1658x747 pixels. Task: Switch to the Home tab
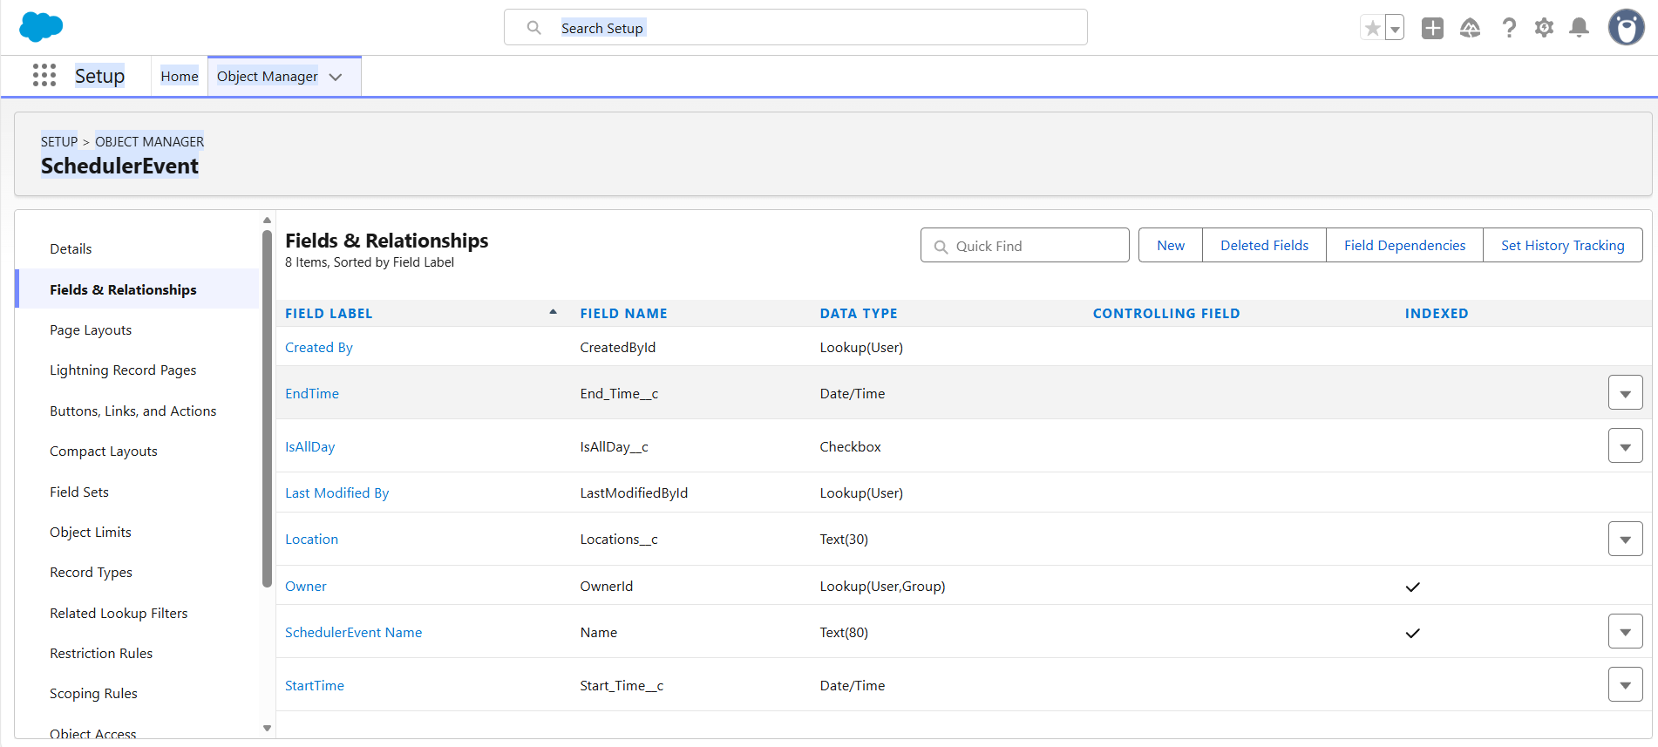click(180, 77)
